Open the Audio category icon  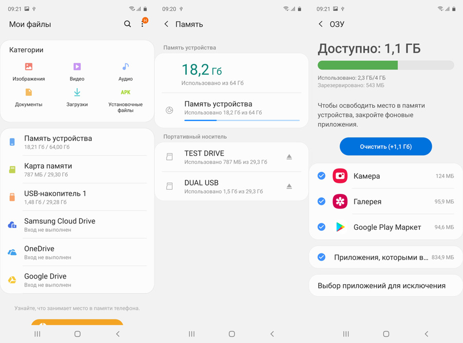pyautogui.click(x=125, y=67)
